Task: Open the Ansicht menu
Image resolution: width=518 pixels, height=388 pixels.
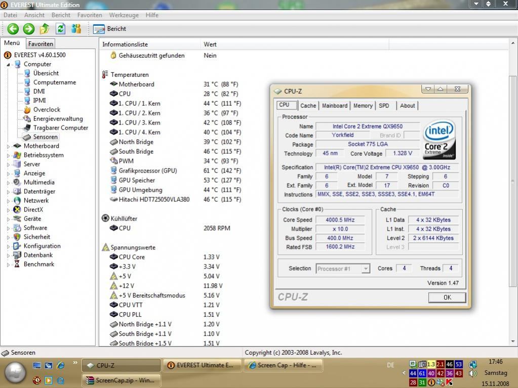Action: (x=34, y=15)
